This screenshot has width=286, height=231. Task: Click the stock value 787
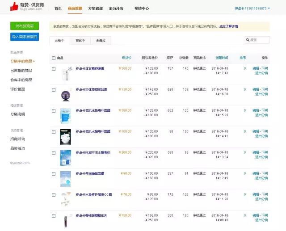(170, 68)
